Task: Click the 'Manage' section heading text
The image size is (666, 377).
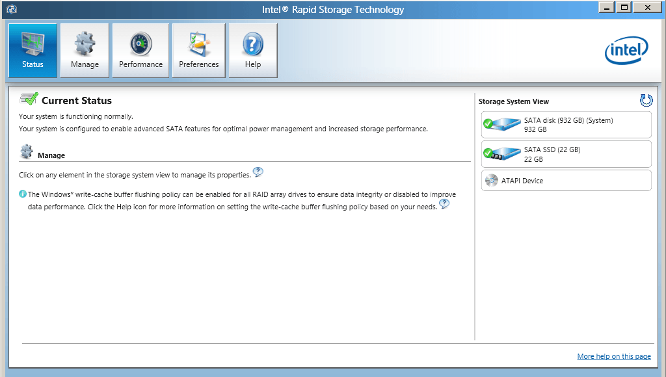Action: [x=51, y=155]
